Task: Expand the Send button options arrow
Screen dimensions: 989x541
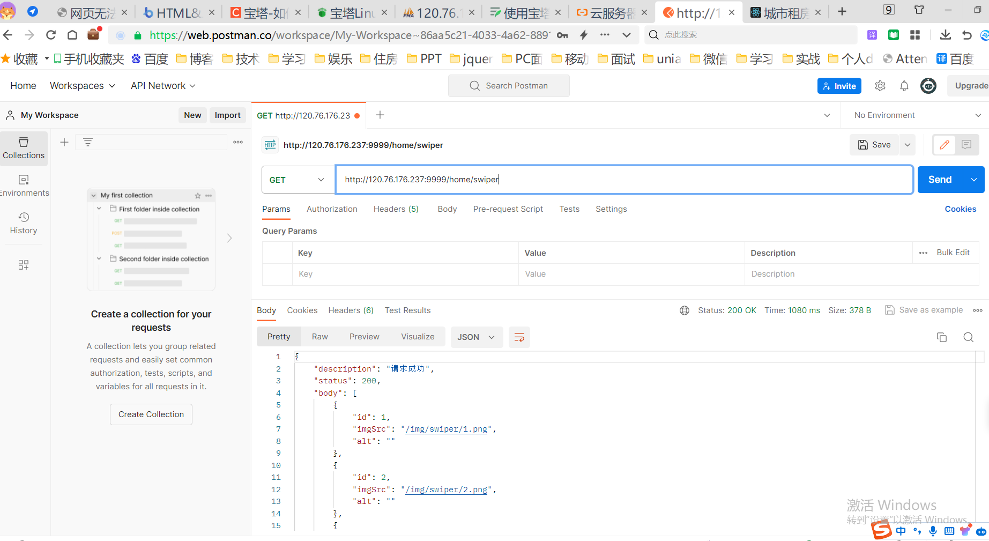Action: pos(974,180)
